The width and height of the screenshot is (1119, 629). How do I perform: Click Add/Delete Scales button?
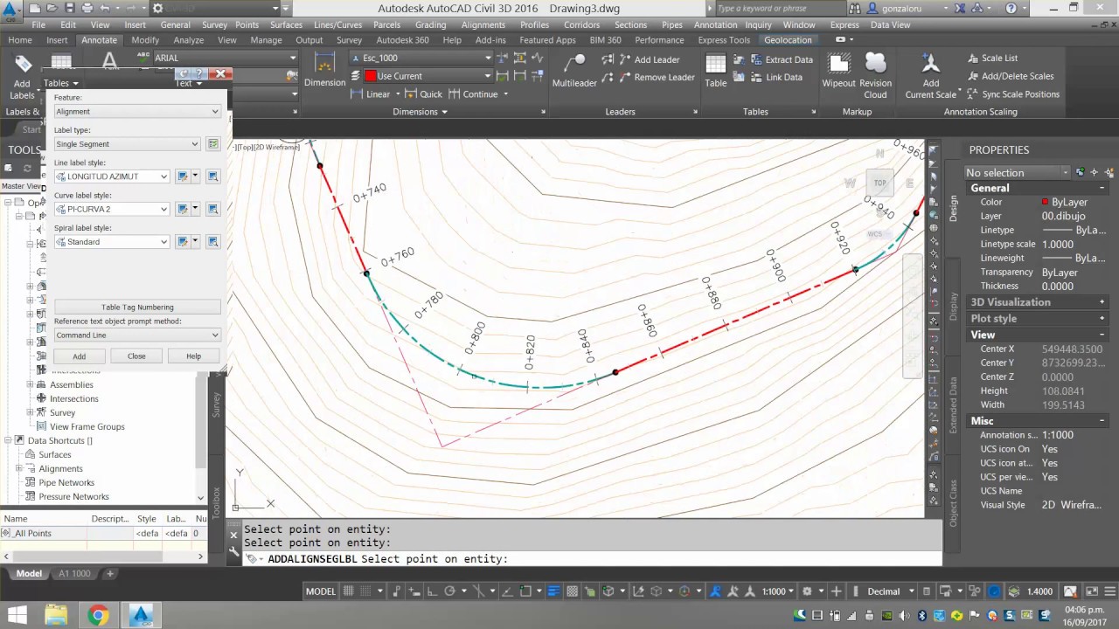[x=1010, y=76]
